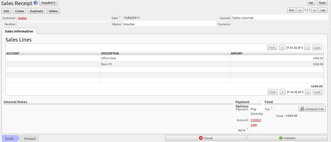Validate the sales receipt
This screenshot has height=142, width=331.
tap(287, 138)
